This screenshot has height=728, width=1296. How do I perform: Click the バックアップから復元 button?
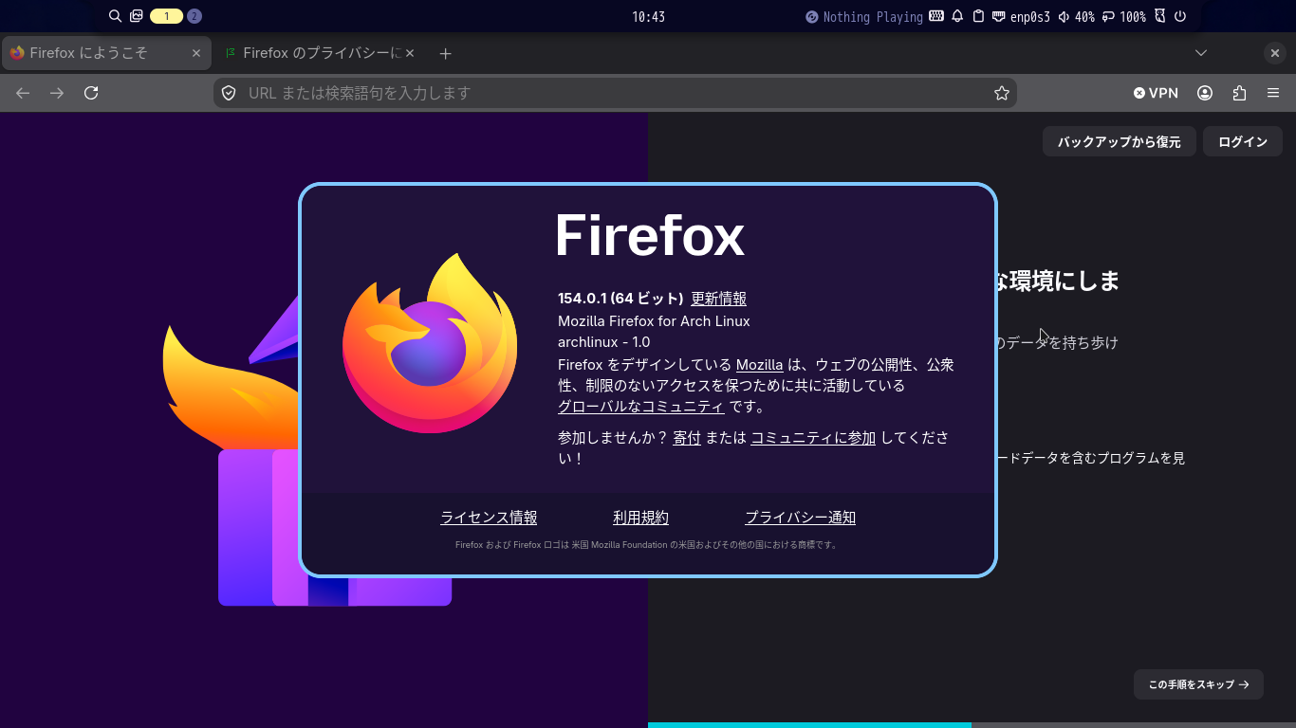click(x=1120, y=142)
